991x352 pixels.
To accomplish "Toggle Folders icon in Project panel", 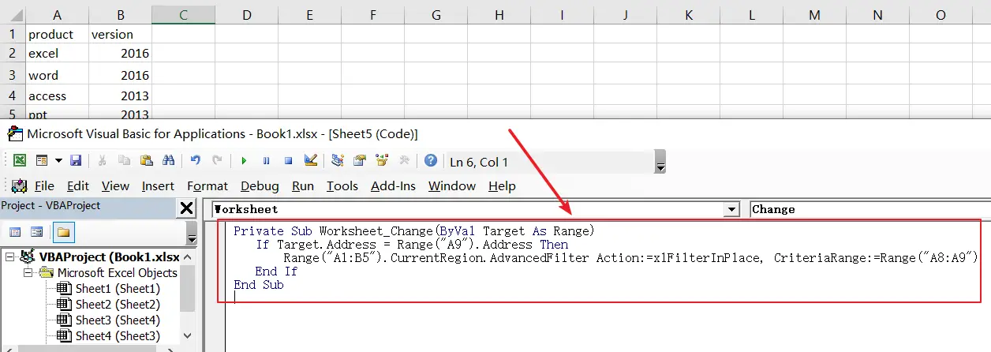I will pyautogui.click(x=63, y=232).
